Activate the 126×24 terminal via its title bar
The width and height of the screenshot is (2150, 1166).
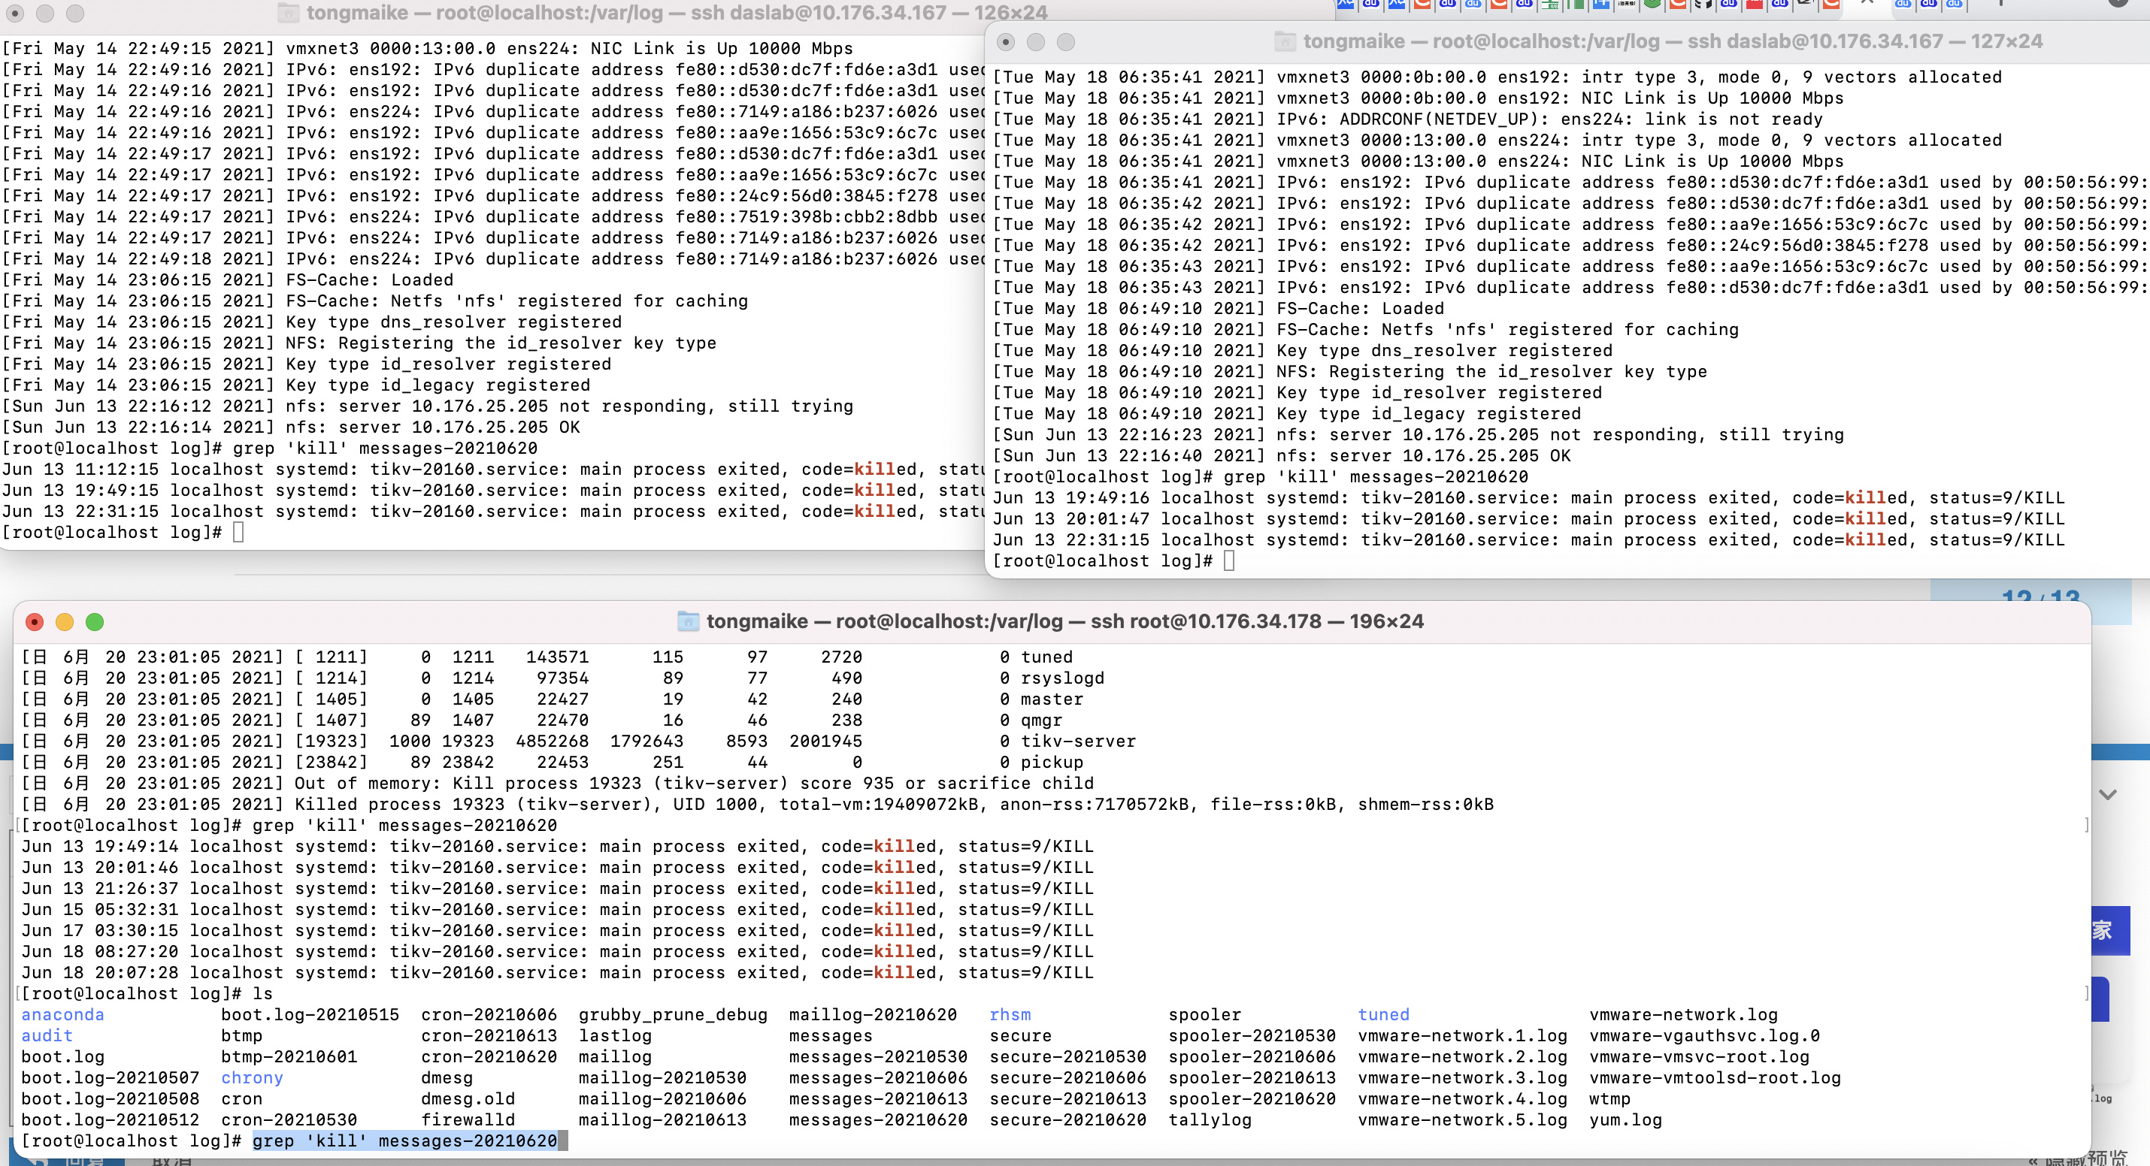coord(676,13)
